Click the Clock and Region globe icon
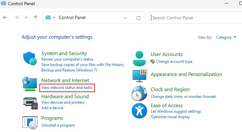Image resolution: width=242 pixels, height=132 pixels. (x=139, y=93)
